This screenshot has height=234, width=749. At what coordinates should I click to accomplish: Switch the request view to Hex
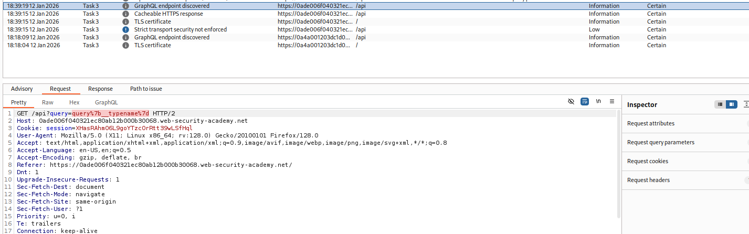pos(74,103)
